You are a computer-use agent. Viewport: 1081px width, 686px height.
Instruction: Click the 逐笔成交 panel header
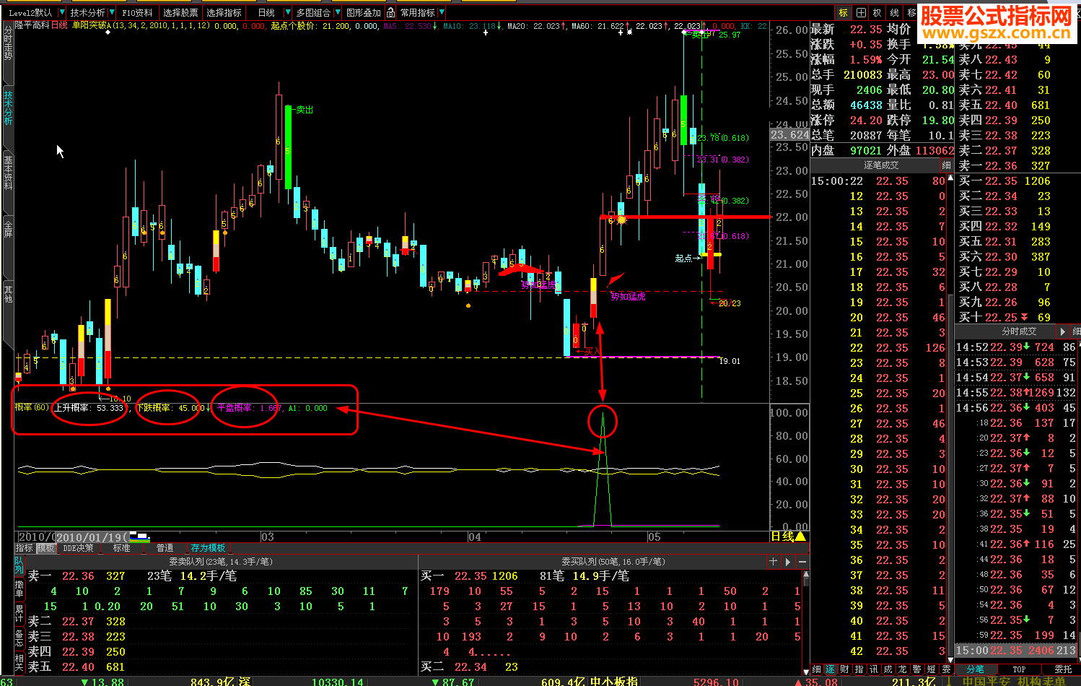[x=881, y=165]
